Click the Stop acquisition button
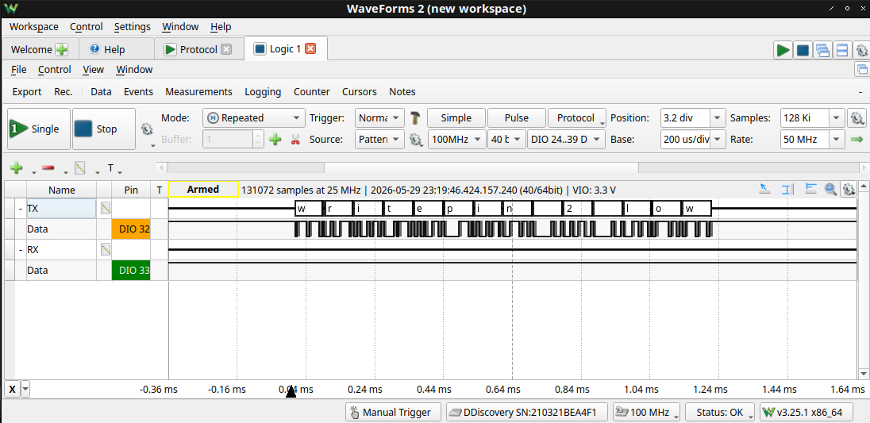The height and width of the screenshot is (423, 870). coord(104,129)
